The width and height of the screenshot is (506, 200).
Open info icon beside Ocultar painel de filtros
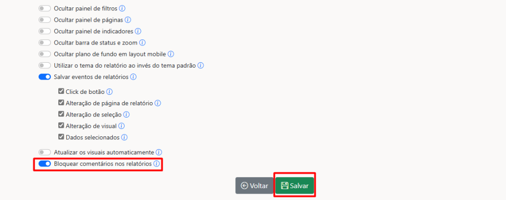(123, 8)
